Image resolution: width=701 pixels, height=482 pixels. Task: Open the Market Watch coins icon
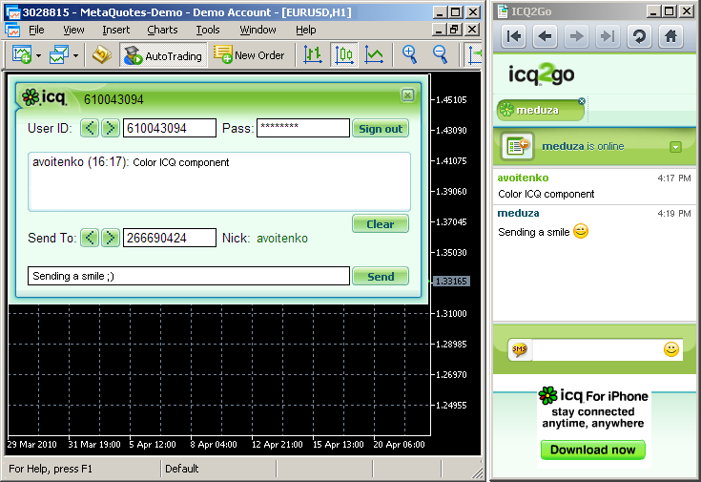click(x=102, y=55)
